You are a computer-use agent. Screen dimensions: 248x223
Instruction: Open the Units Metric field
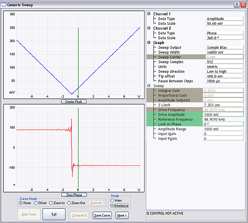pyautogui.click(x=224, y=67)
